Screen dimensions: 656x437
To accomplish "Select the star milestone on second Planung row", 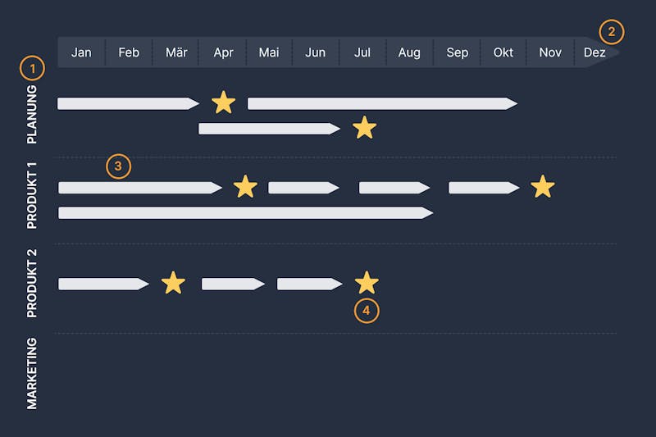I will 364,128.
